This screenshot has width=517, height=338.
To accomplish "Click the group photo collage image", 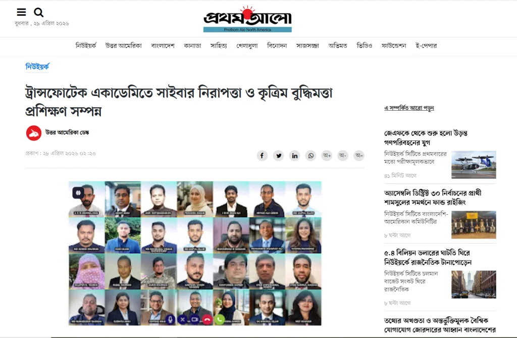I will click(x=195, y=253).
